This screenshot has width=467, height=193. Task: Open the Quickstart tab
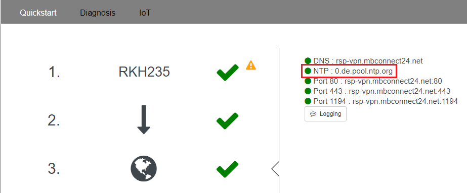[38, 13]
